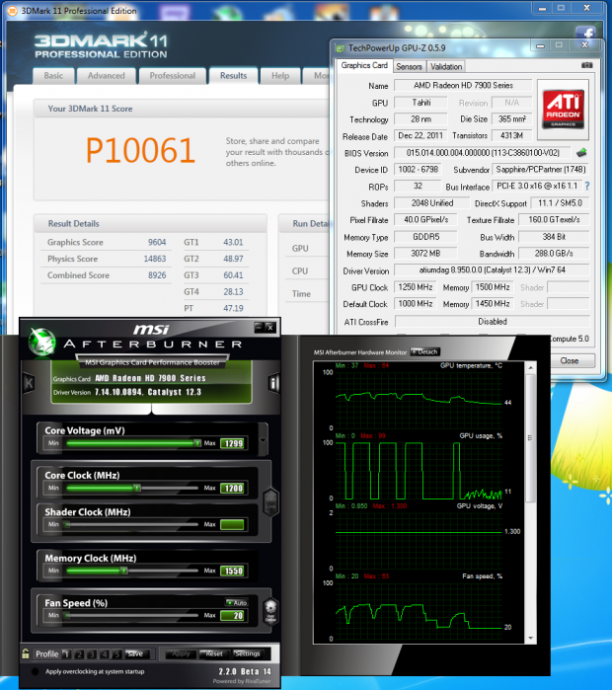This screenshot has height=690, width=612.
Task: Click the Core Clock value field 1200
Action: tap(233, 488)
